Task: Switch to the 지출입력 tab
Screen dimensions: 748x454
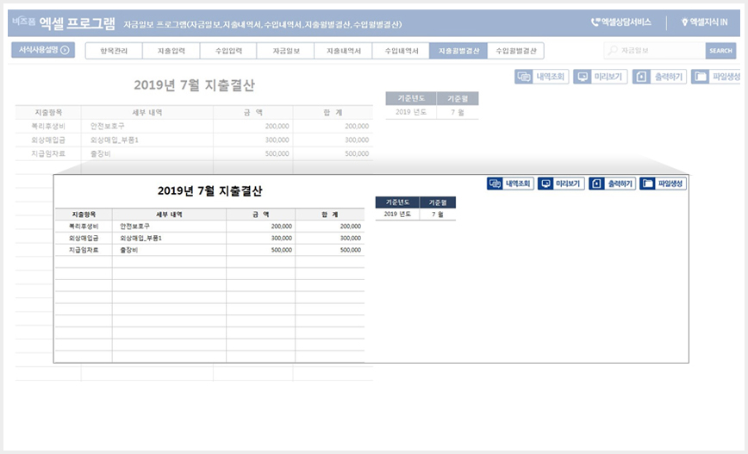Action: pos(171,51)
